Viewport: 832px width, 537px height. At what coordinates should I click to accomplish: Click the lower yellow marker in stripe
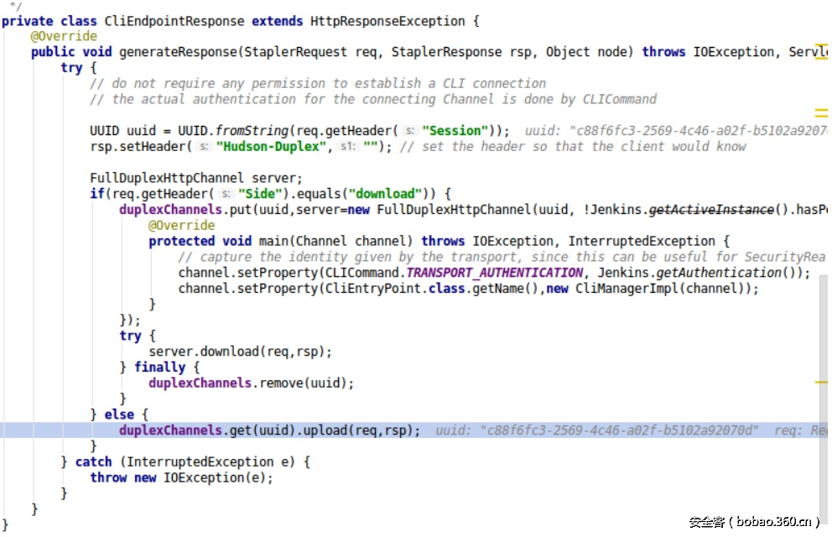pyautogui.click(x=820, y=382)
